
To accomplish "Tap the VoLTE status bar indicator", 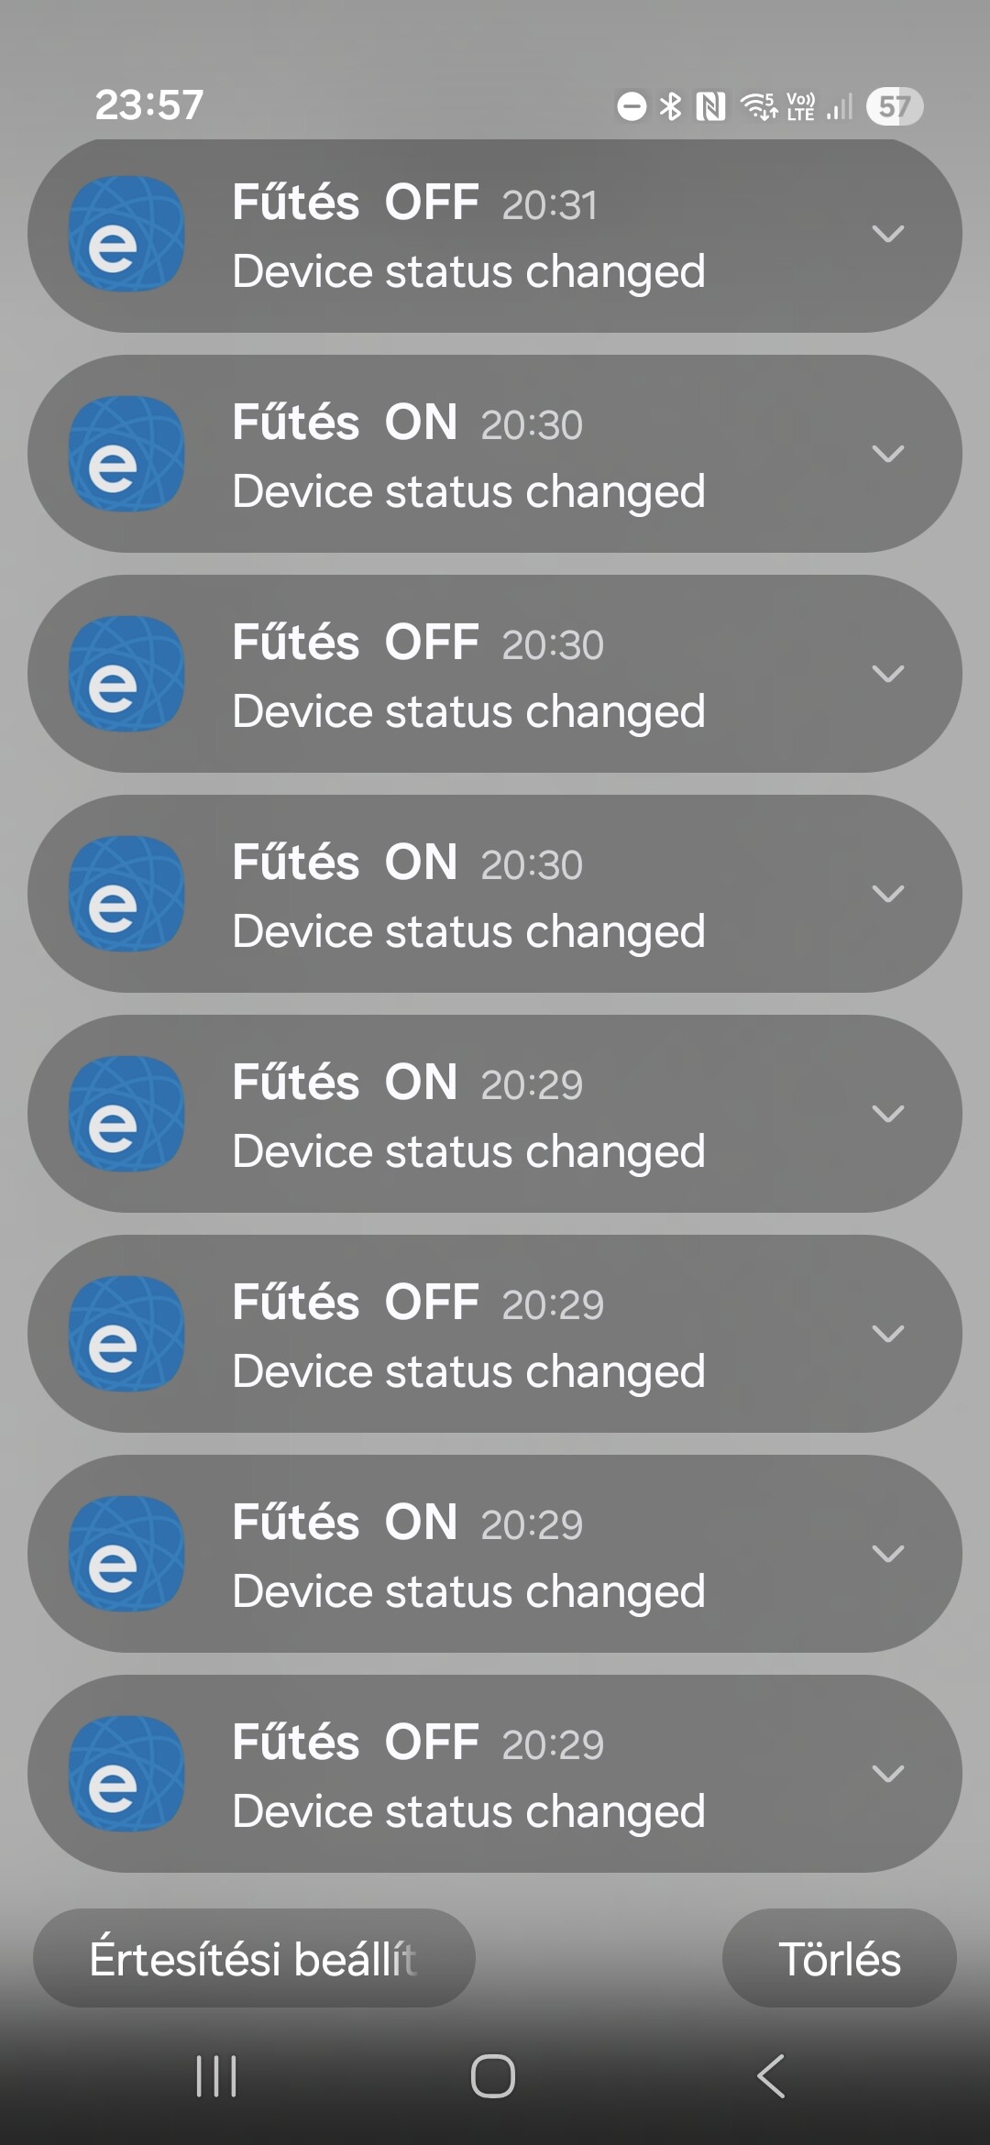I will point(800,106).
